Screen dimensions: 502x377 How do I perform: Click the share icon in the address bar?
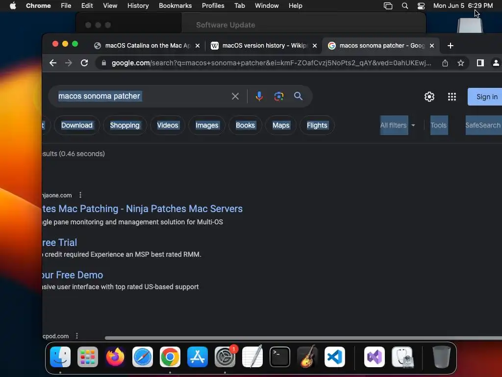pyautogui.click(x=445, y=63)
